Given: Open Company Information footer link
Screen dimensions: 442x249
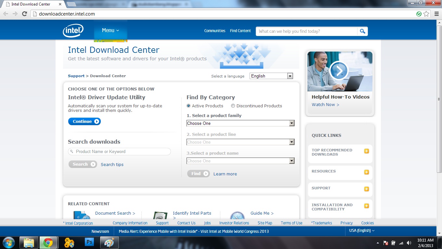Looking at the screenshot, I should tap(130, 223).
